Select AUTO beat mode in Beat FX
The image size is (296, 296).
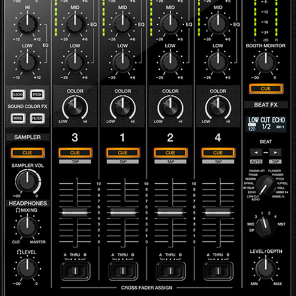pos(256,162)
